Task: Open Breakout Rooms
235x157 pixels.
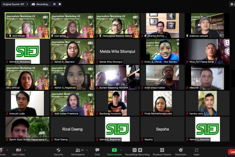Action: click(x=162, y=150)
